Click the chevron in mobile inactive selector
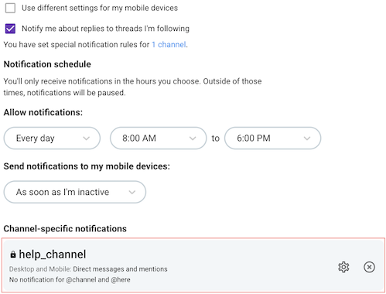Viewport: 386px width, 294px height. [x=132, y=193]
